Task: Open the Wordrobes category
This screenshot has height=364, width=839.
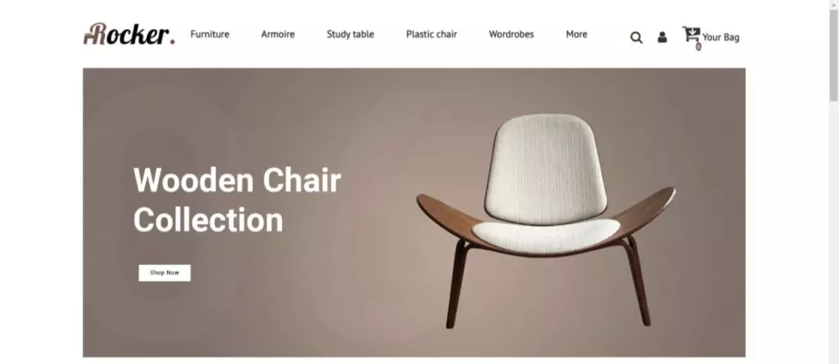Action: (511, 34)
